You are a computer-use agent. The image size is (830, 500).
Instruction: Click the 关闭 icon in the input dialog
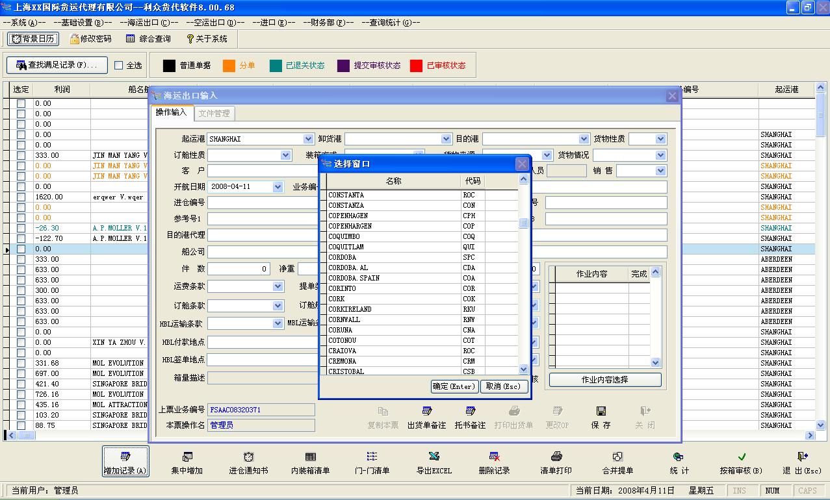645,418
